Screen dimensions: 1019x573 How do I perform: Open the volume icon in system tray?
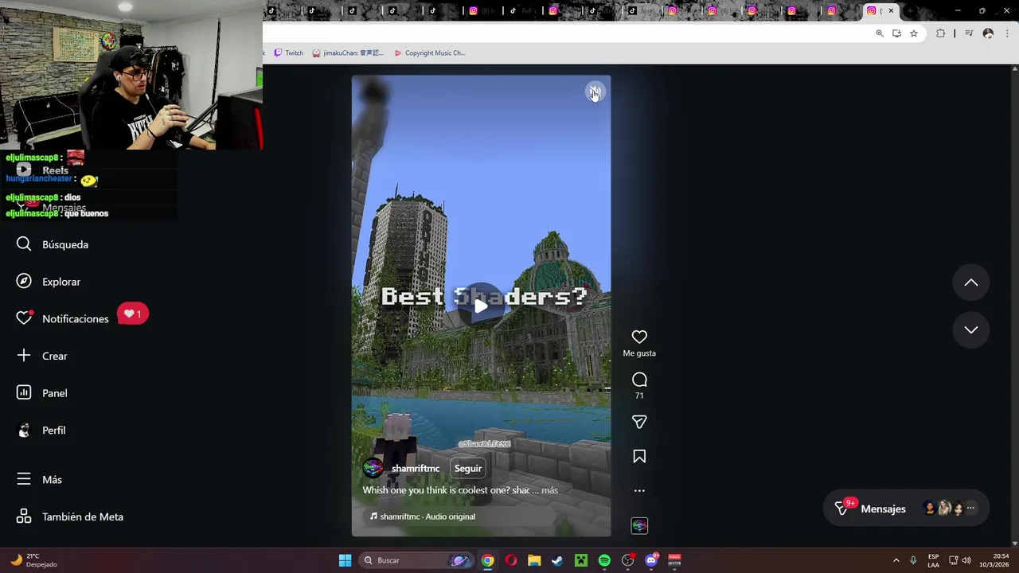click(966, 560)
